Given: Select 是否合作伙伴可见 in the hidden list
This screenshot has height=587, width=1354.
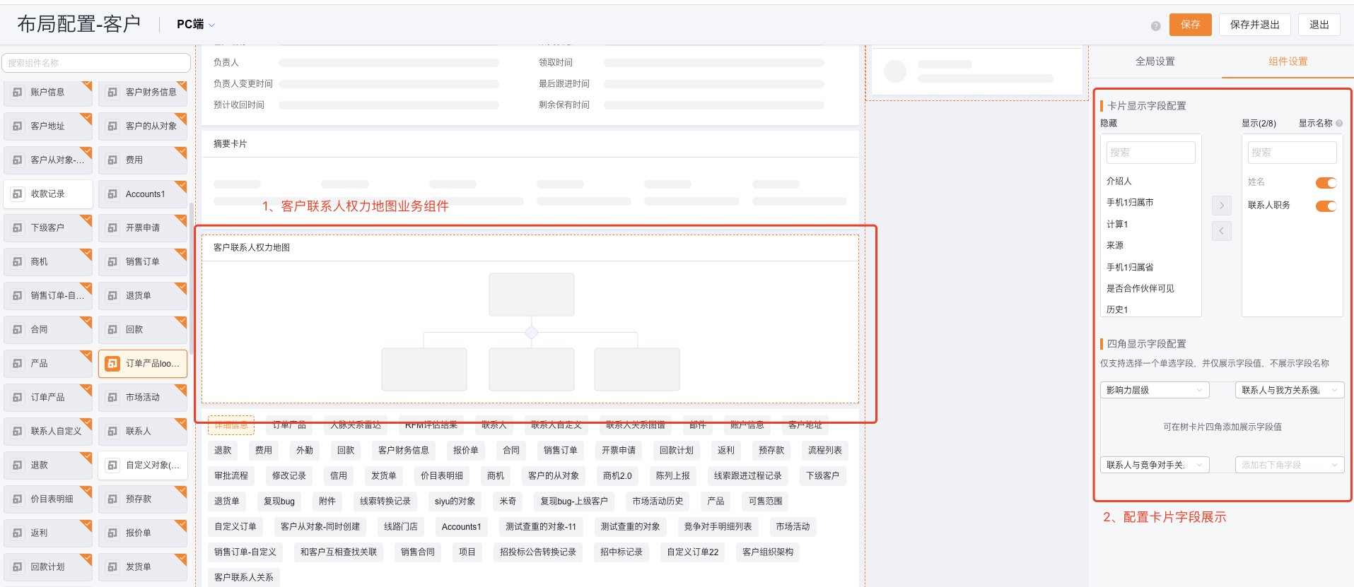Looking at the screenshot, I should pos(1140,289).
